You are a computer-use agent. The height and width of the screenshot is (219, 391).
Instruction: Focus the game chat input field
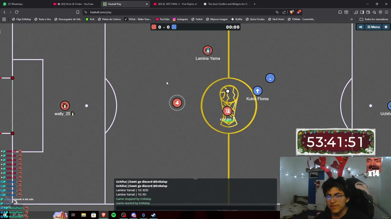pyautogui.click(x=195, y=208)
